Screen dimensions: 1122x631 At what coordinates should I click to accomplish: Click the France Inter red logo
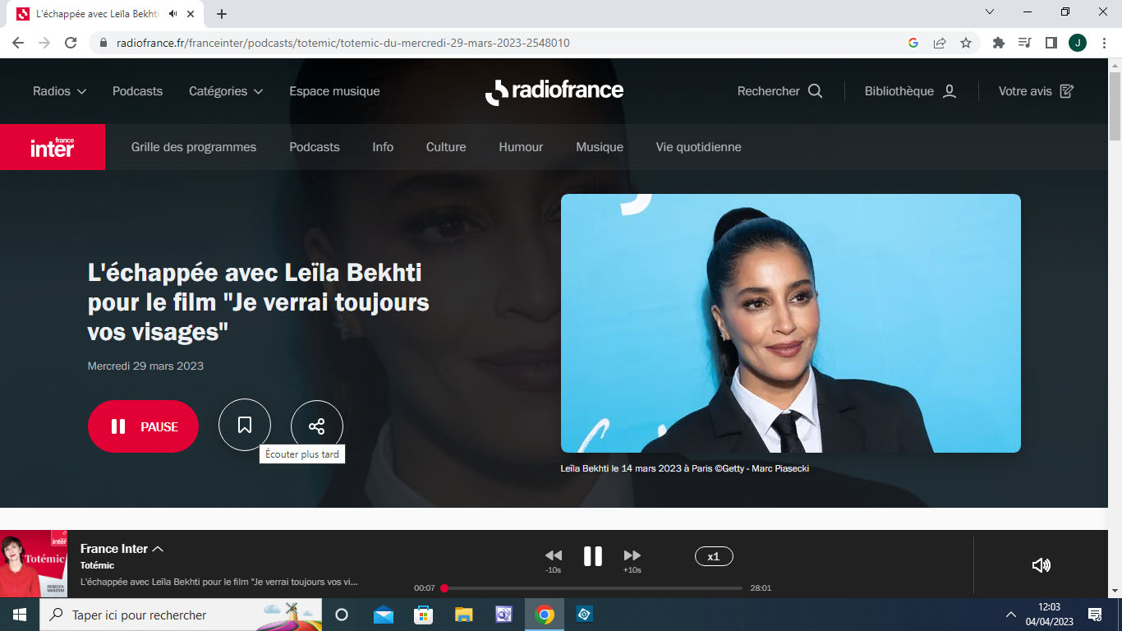53,147
